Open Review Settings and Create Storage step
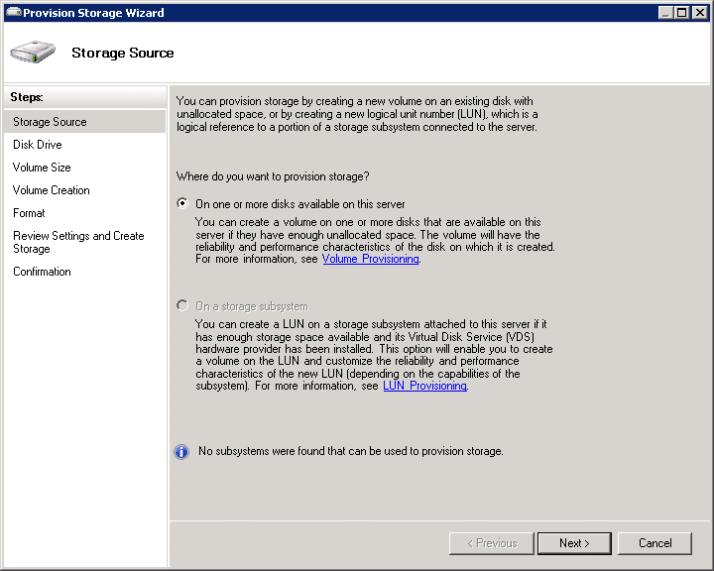Image resolution: width=714 pixels, height=571 pixels. [x=78, y=242]
